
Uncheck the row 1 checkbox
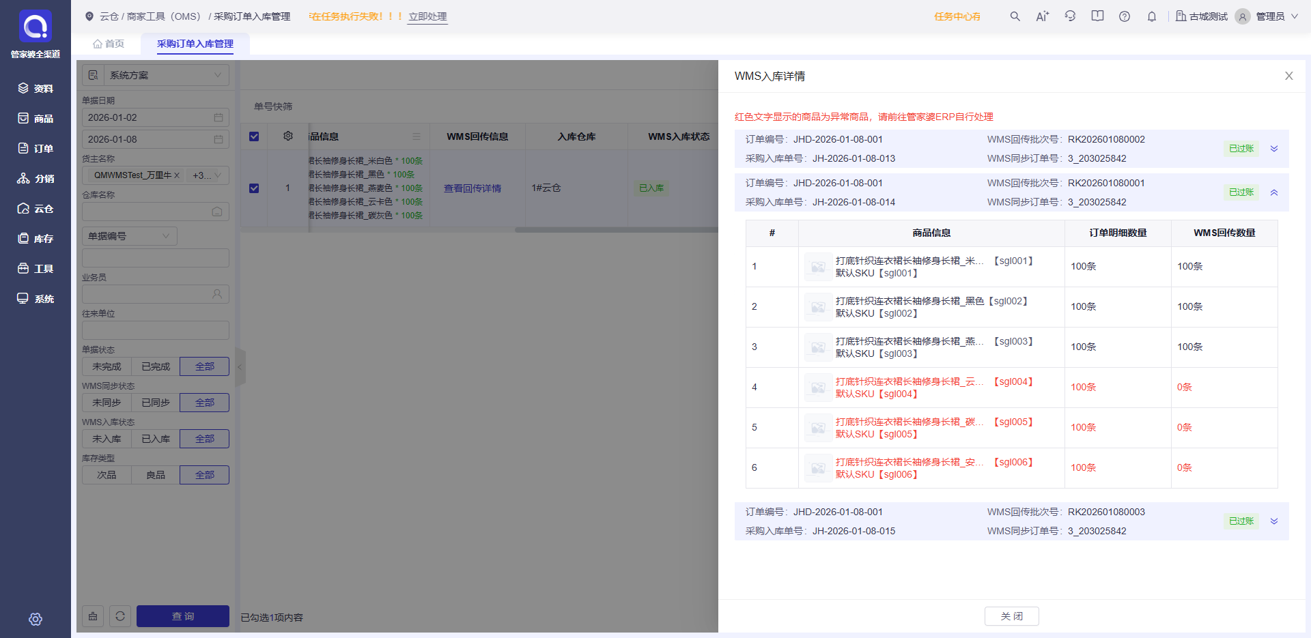coord(254,188)
